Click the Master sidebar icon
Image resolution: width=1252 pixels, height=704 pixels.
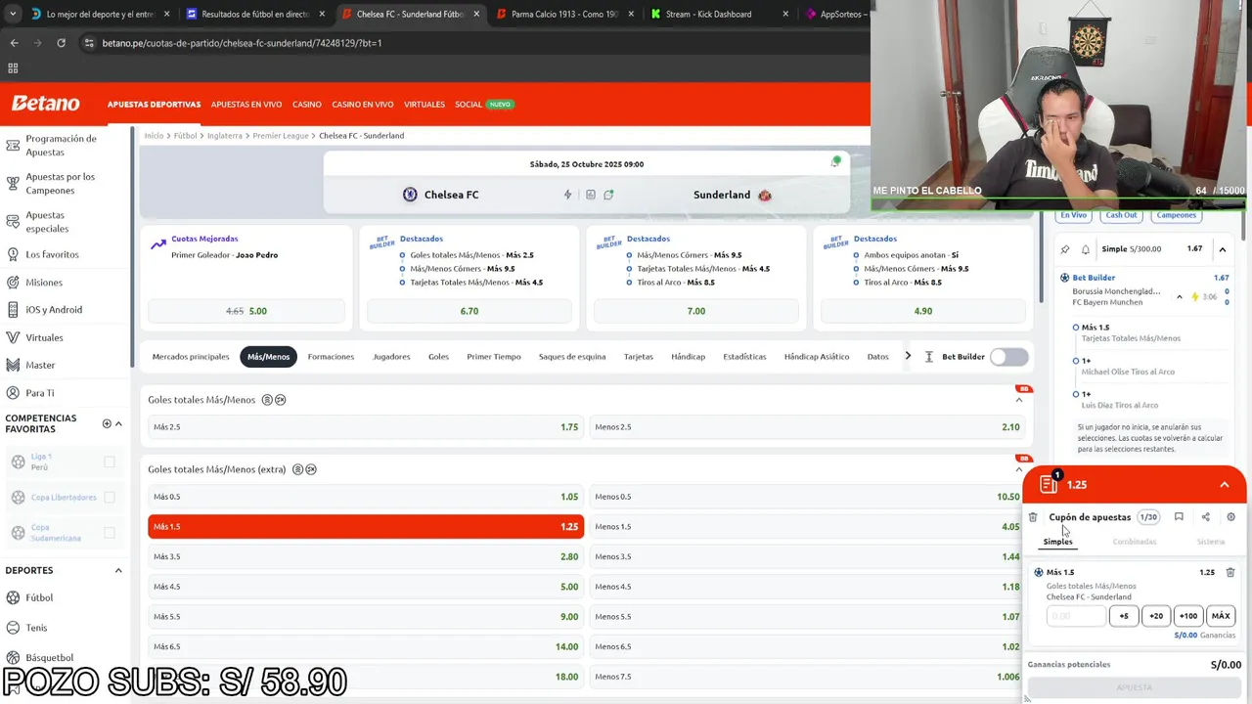tap(13, 365)
